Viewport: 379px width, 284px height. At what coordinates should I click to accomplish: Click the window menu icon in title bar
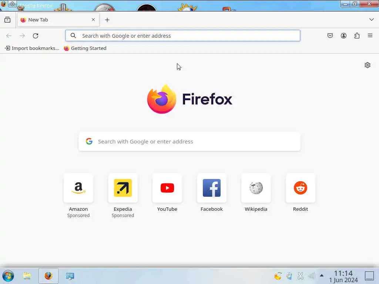(x=3, y=4)
